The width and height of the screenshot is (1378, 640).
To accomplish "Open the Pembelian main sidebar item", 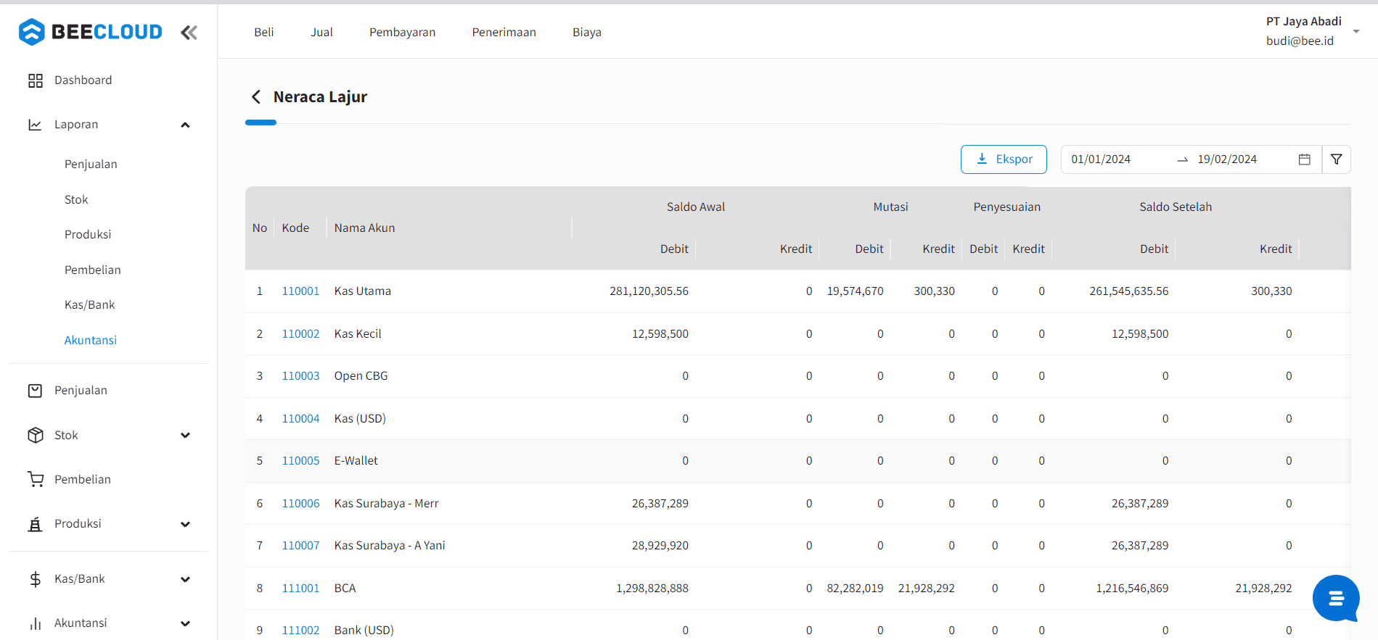I will click(83, 479).
